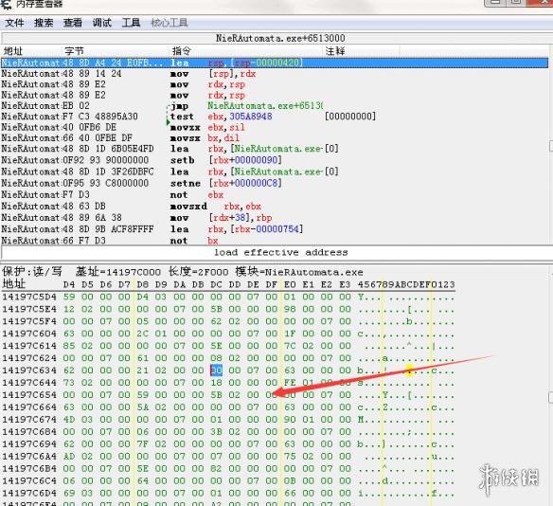Open the 文件 menu
The width and height of the screenshot is (553, 506).
[14, 23]
